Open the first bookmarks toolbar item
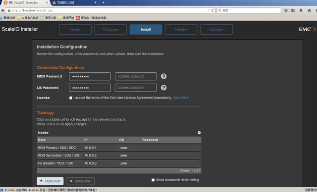 click(8, 18)
